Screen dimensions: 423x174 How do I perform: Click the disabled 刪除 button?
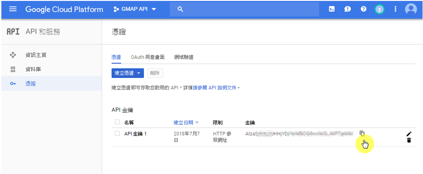155,73
